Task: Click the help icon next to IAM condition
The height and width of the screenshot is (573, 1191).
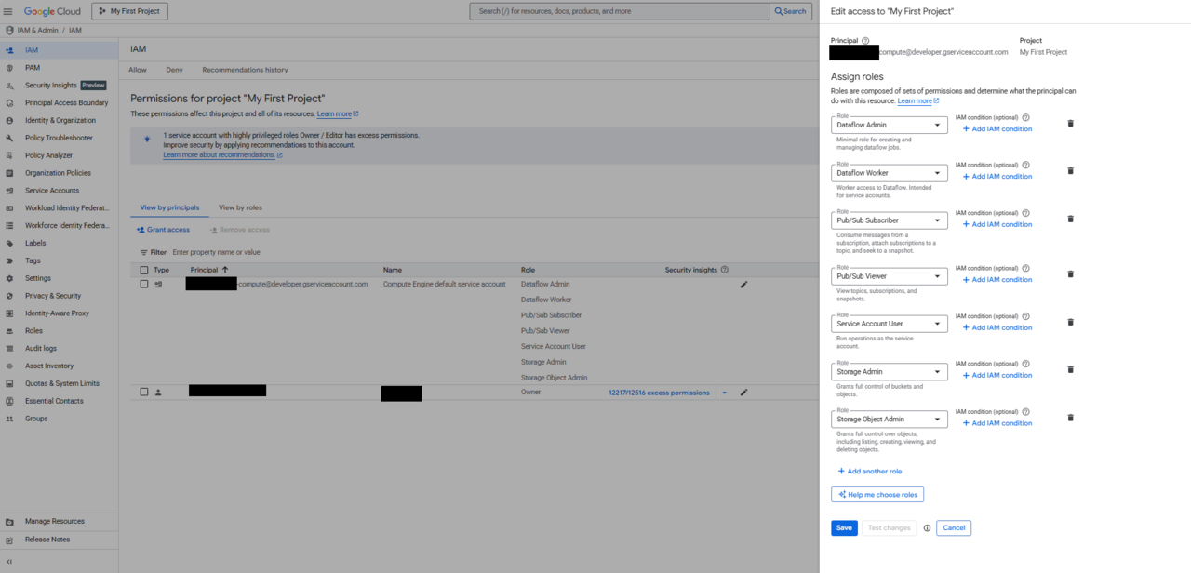Action: (1025, 119)
